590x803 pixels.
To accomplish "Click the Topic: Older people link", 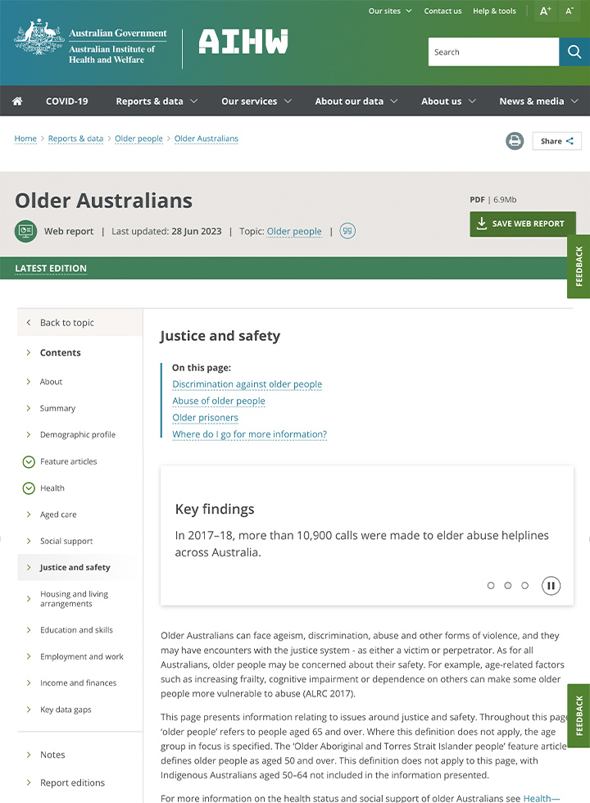I will (x=294, y=231).
